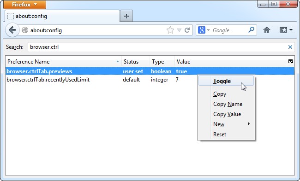Image resolution: width=300 pixels, height=181 pixels.
Task: Open a new tab with plus button
Action: click(126, 16)
